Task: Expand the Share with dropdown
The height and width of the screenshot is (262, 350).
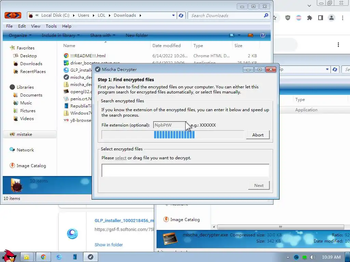Action: 103,35
